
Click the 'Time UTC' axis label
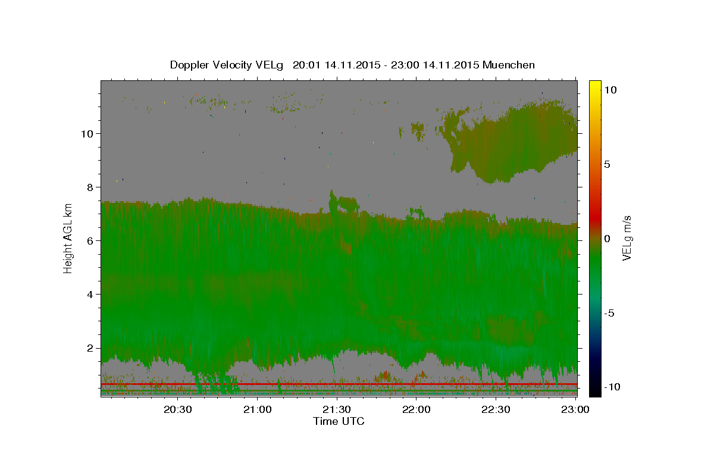click(339, 421)
